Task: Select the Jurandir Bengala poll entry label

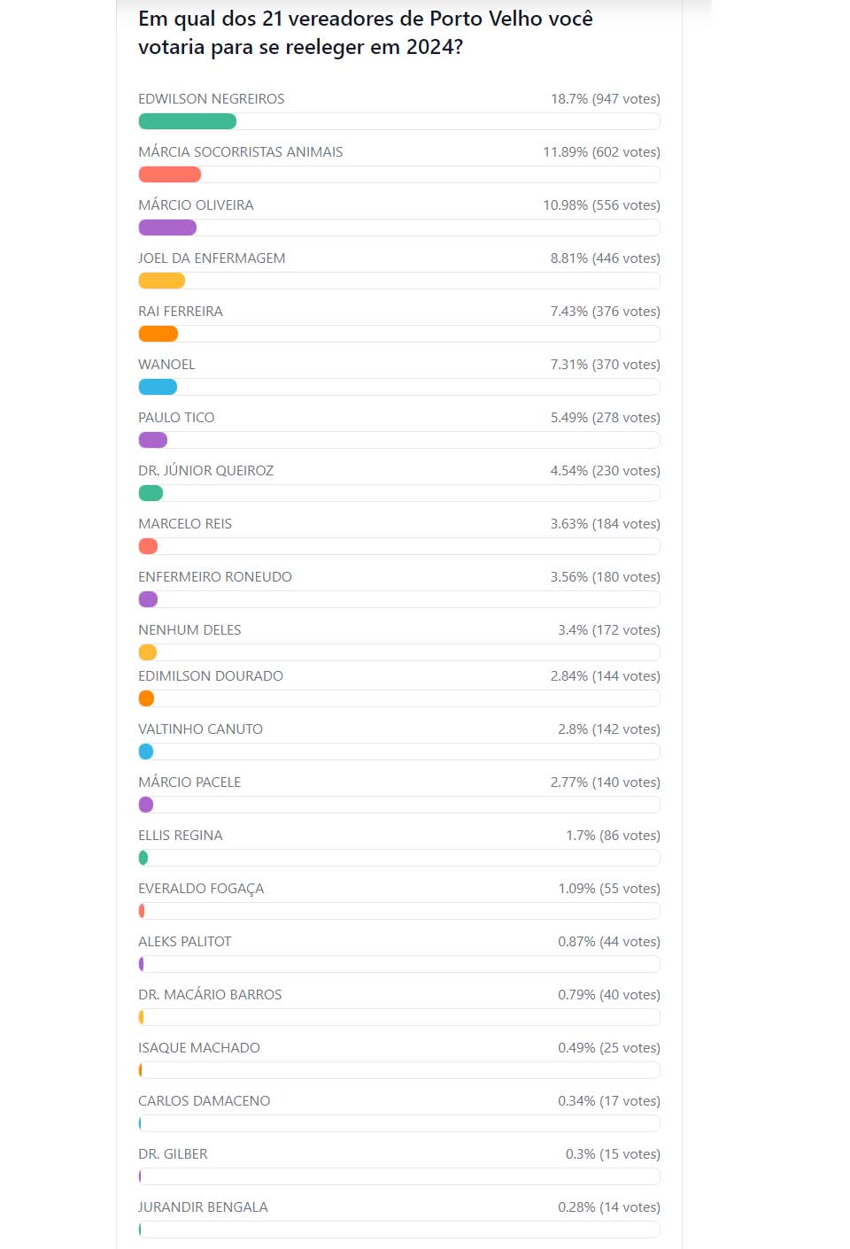Action: (x=203, y=1207)
